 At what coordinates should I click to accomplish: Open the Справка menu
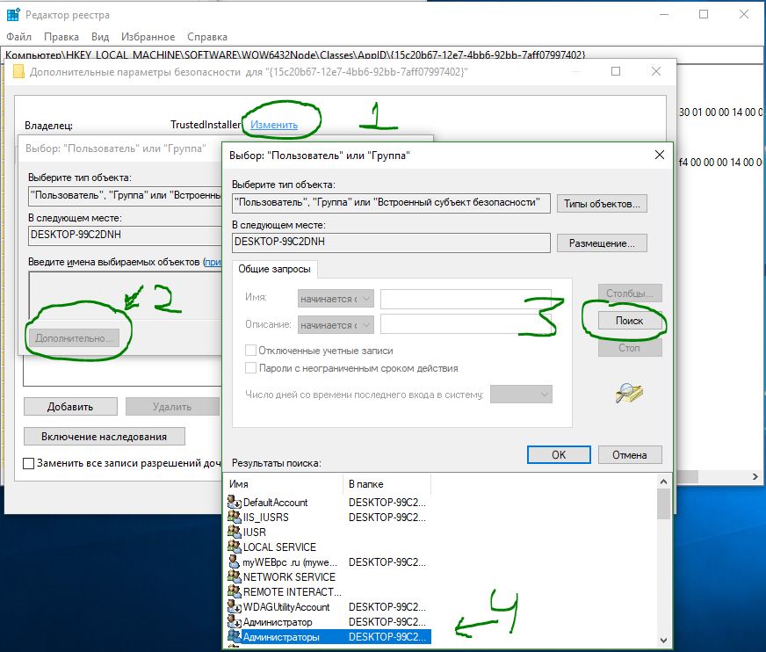[206, 37]
